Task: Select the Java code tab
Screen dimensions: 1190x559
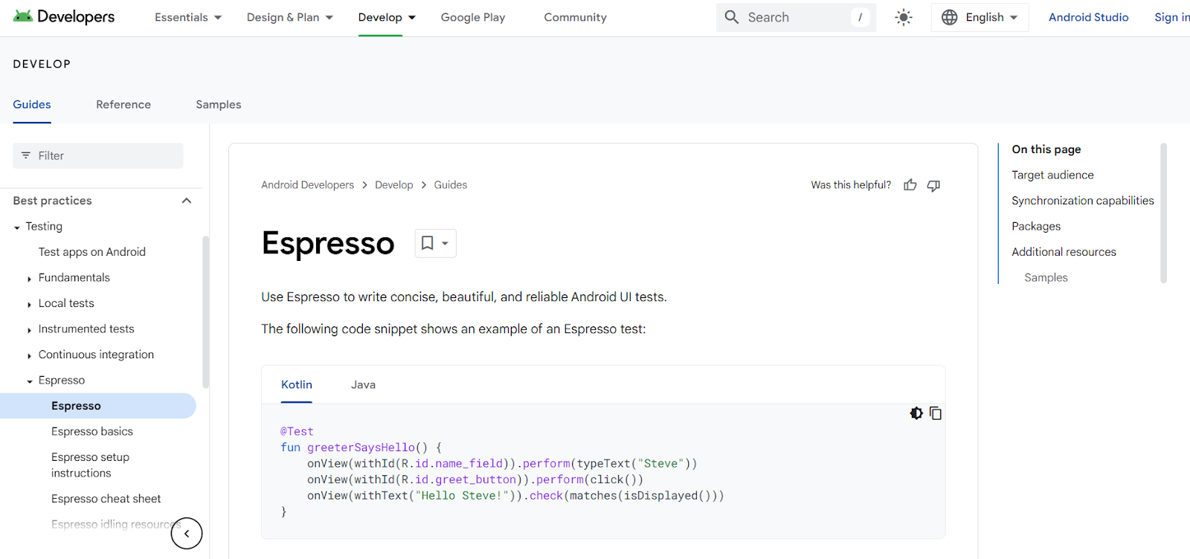Action: tap(363, 384)
